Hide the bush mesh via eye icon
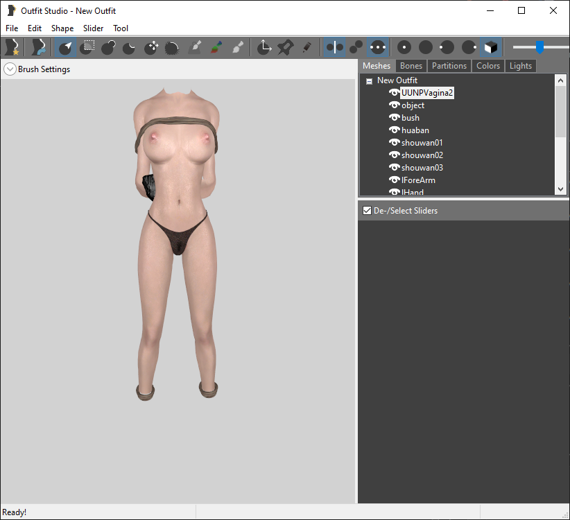Image resolution: width=570 pixels, height=520 pixels. [x=394, y=117]
